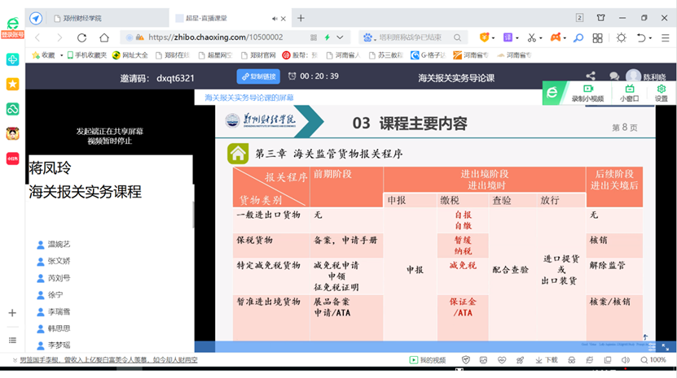This screenshot has width=677, height=378.
Task: Click the green home icon on the slide
Action: tap(238, 153)
